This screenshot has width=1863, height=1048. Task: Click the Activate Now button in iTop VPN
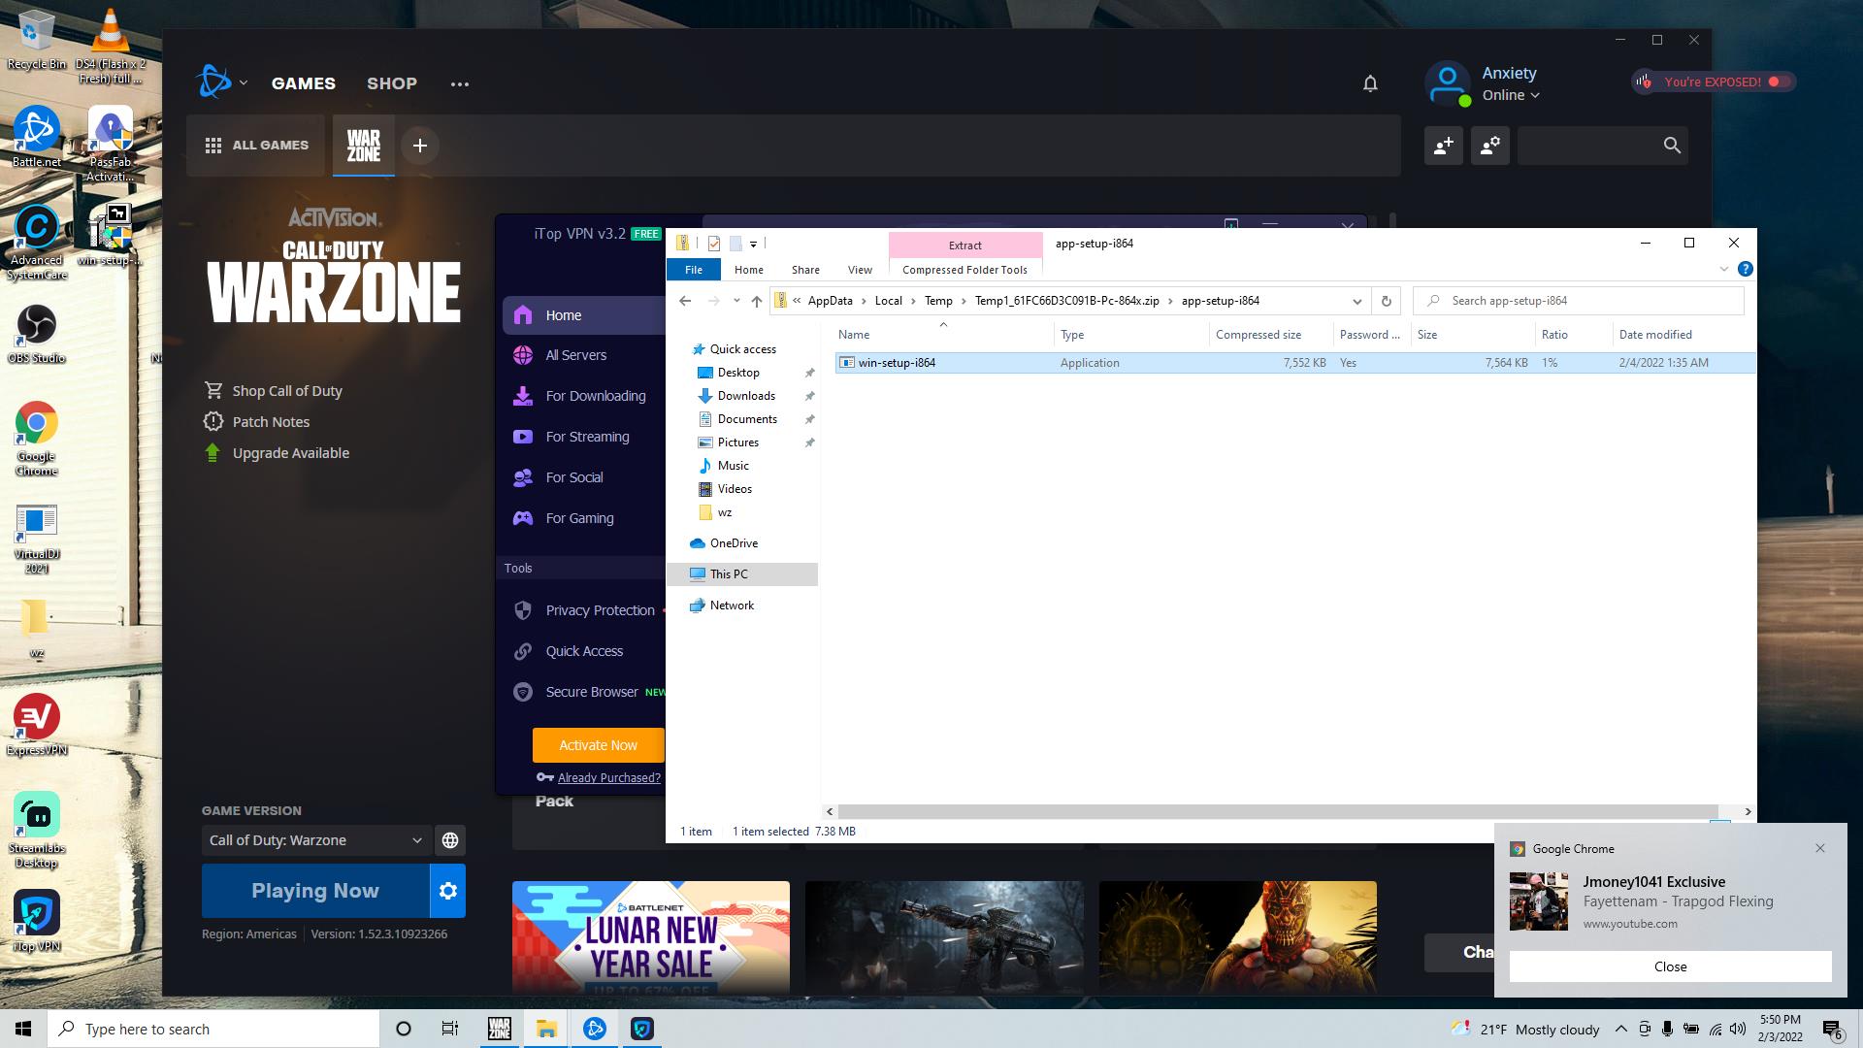[598, 745]
